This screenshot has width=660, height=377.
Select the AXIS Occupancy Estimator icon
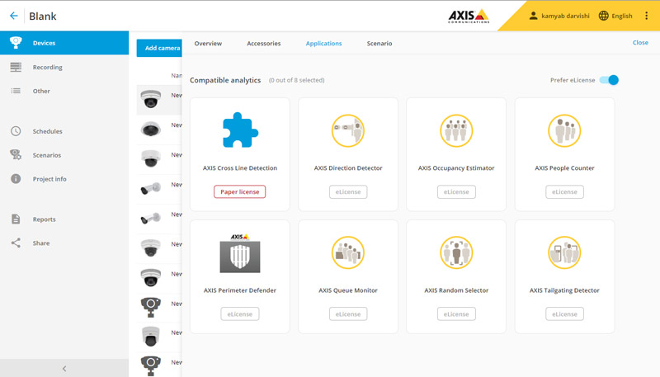(x=456, y=130)
